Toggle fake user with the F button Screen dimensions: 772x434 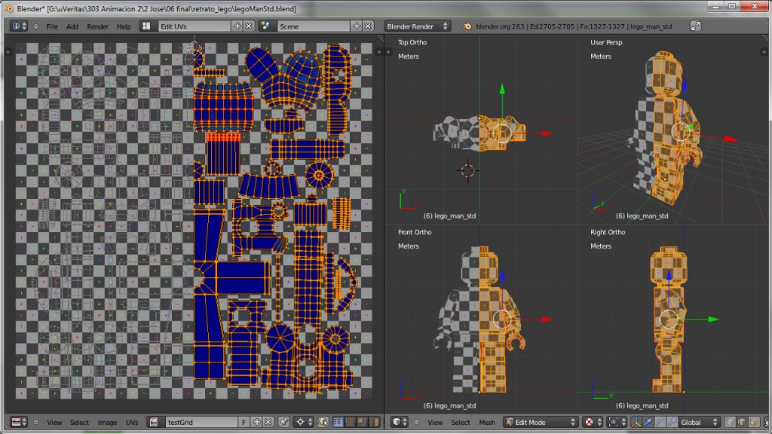[244, 422]
